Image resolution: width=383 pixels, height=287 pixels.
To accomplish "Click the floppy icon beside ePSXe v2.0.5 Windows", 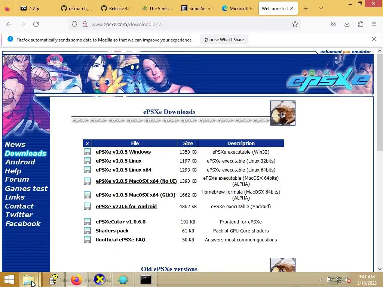I will tap(87, 152).
